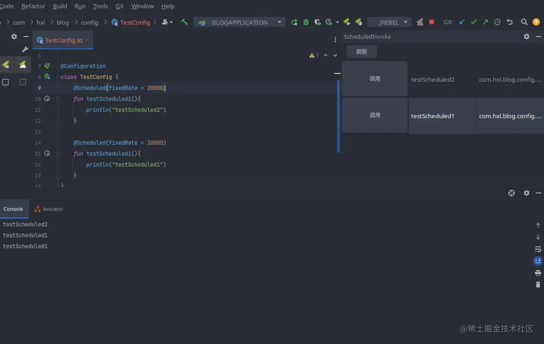Screen dimensions: 544x344
Task: Click the orange IDE update arrow icon
Action: pyautogui.click(x=536, y=22)
